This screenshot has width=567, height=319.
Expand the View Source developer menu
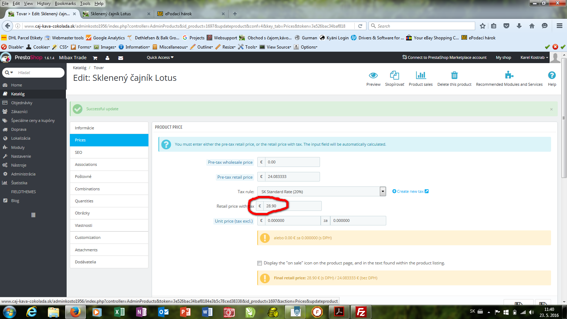click(275, 47)
